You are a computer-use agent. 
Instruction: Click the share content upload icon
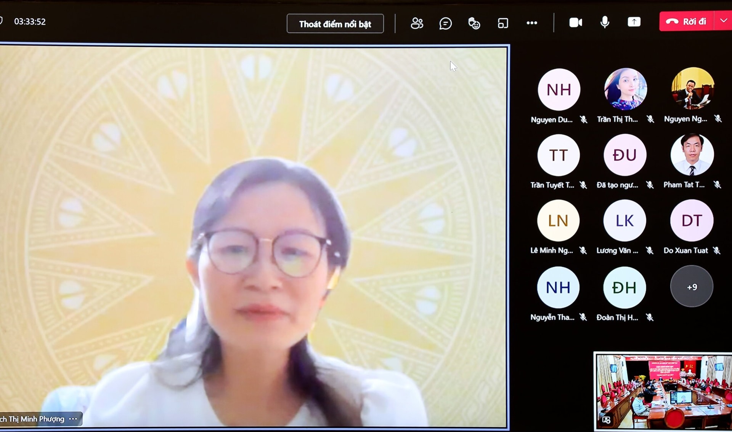pos(634,22)
